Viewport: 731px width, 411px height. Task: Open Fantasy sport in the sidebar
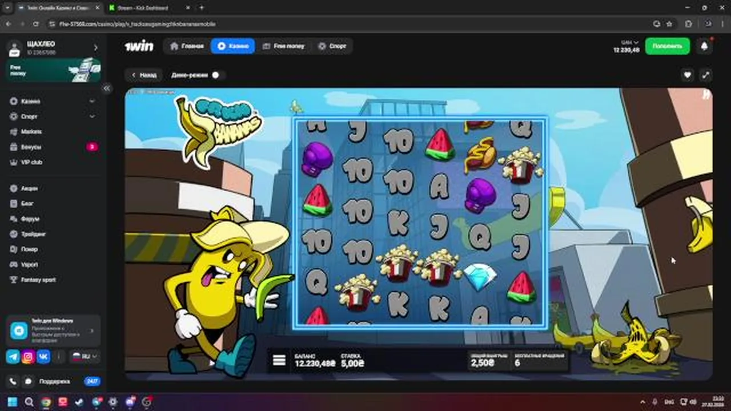tap(38, 280)
